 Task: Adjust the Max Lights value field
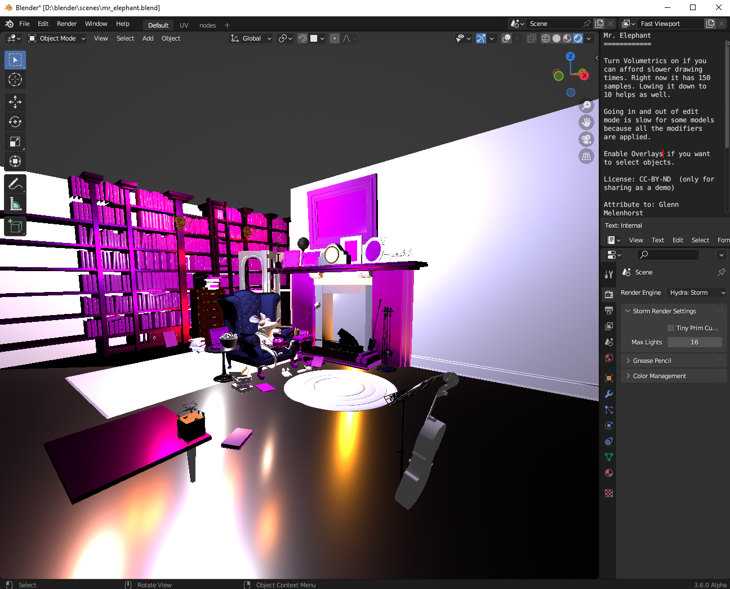tap(695, 342)
